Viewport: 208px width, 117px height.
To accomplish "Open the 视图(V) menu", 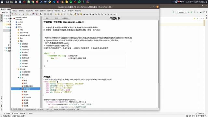I will pos(50,11).
